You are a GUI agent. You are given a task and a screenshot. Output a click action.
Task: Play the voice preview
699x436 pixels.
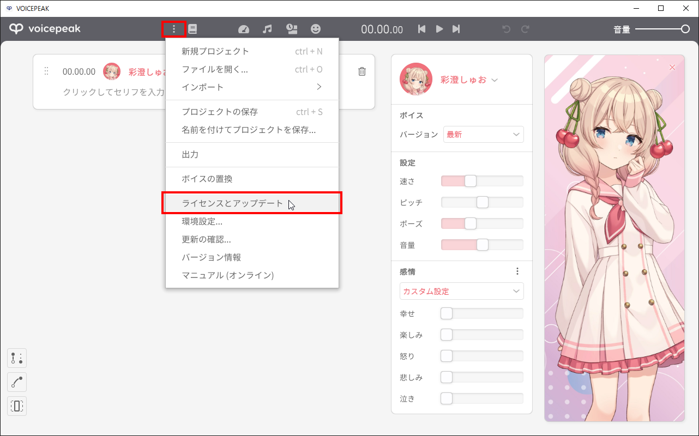(439, 29)
